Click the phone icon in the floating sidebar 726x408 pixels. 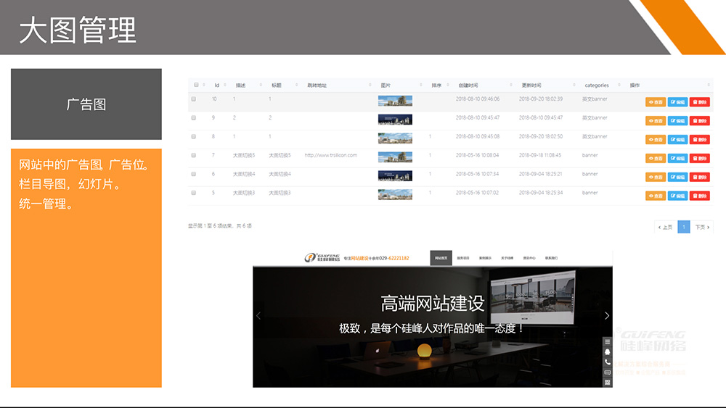[608, 362]
